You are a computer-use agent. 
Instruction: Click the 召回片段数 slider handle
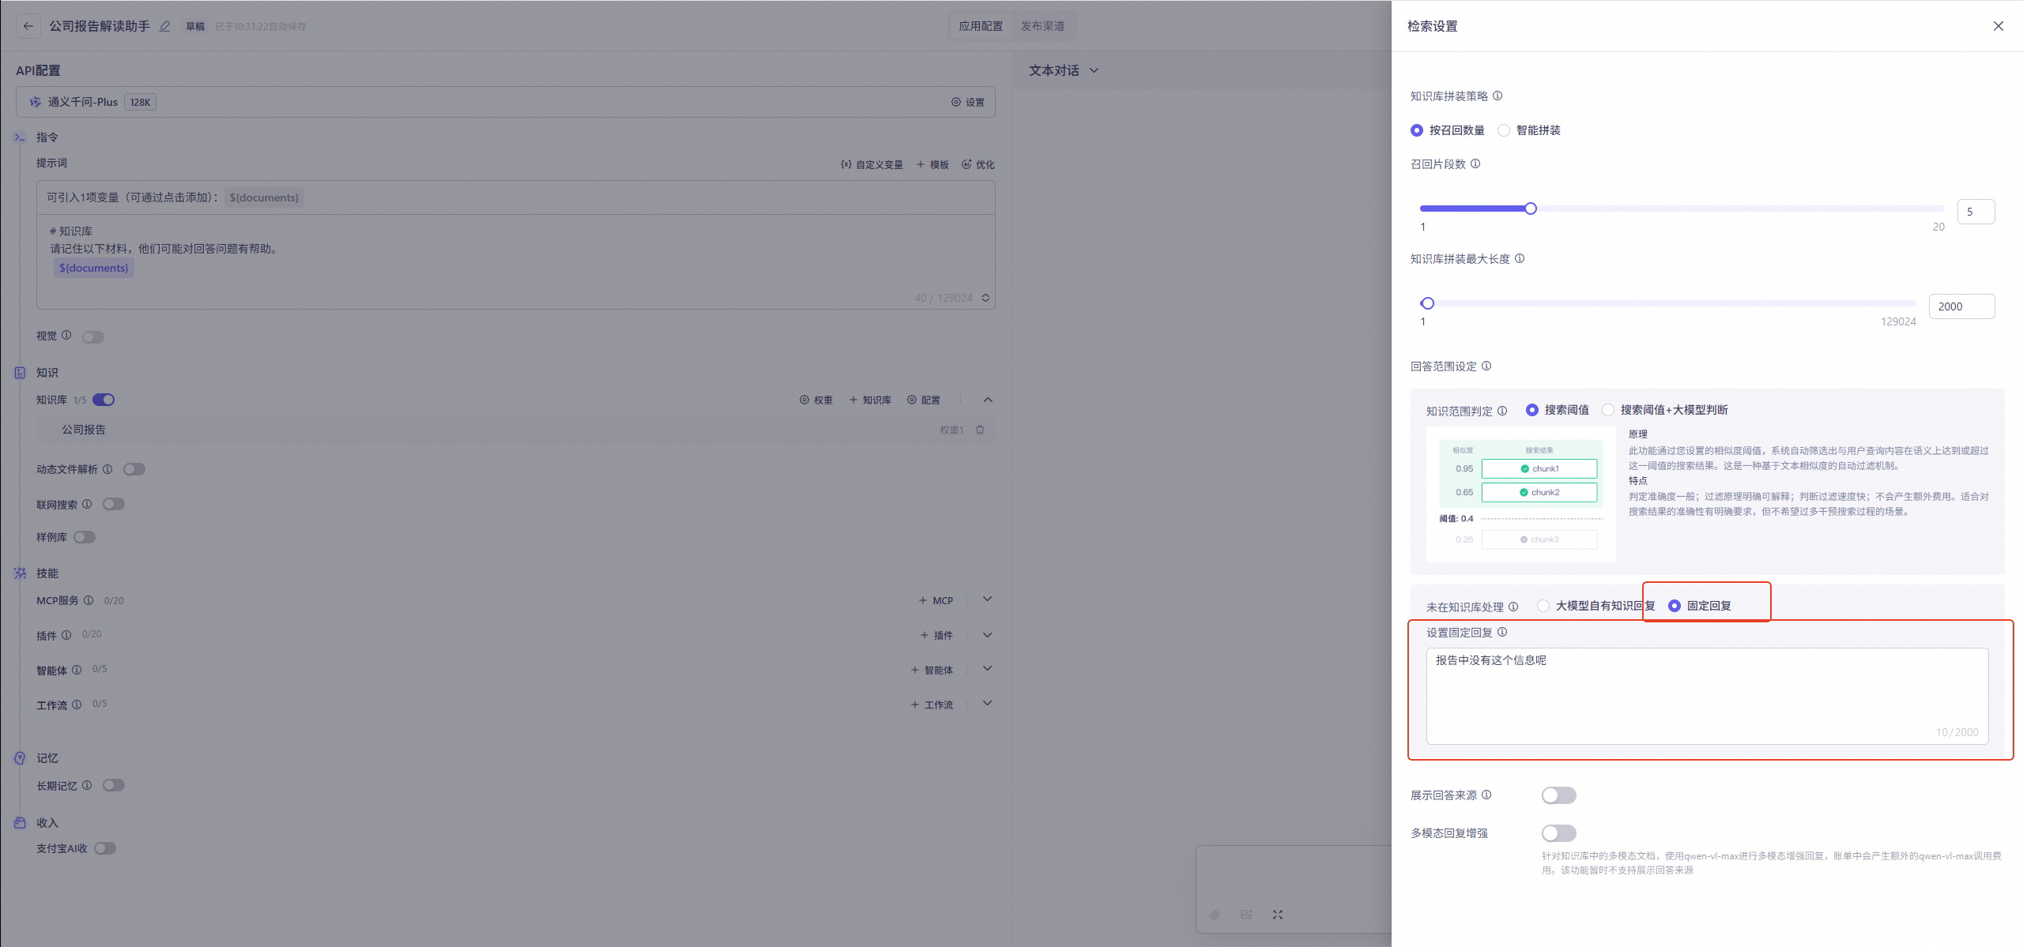[x=1531, y=209]
